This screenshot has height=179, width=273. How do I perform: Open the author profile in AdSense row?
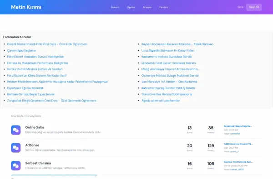click(234, 152)
